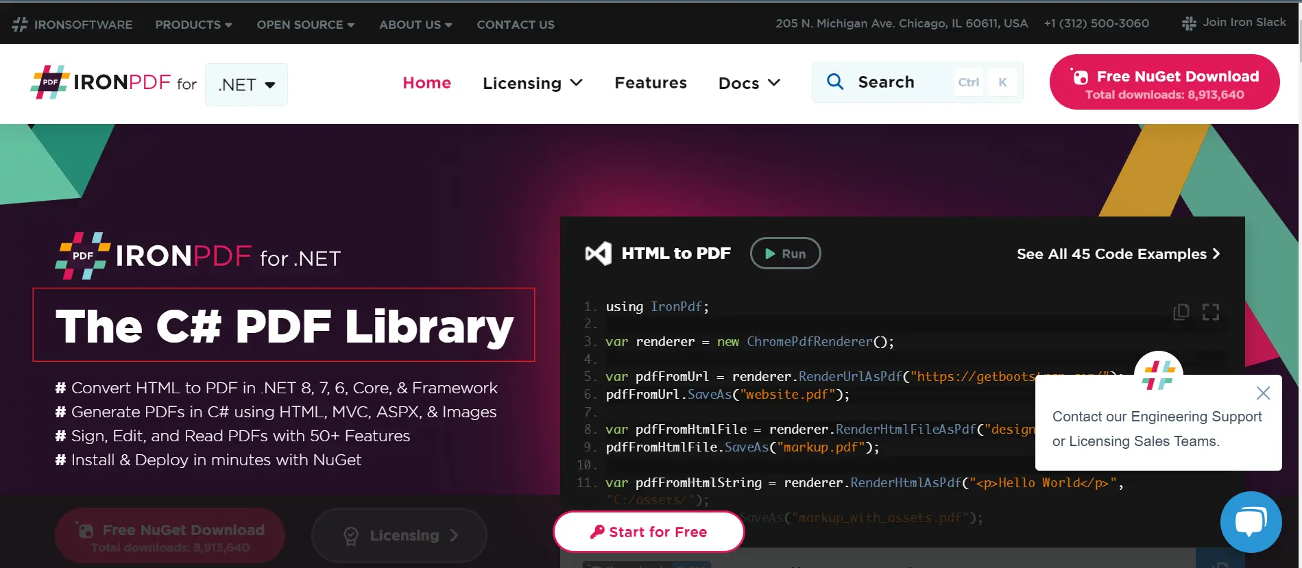The image size is (1302, 568).
Task: Click the pink Free NuGet Download button
Action: (x=1164, y=82)
